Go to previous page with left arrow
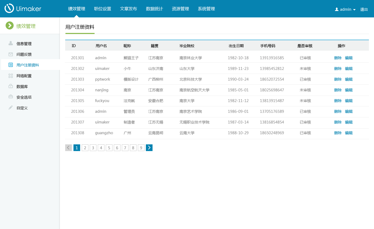Screen dimensions: 374x229 tap(68, 148)
